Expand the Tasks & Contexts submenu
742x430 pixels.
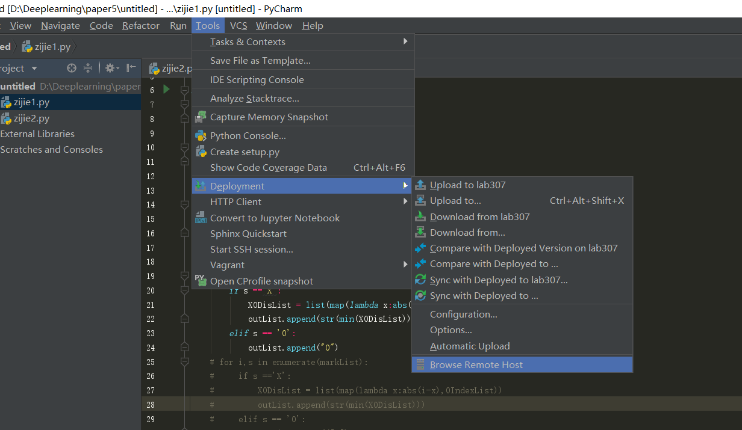coord(405,41)
